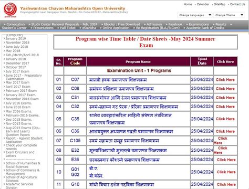Select program code cell C105
Image resolution: width=249 pixels, height=189 pixels.
[x=75, y=141]
